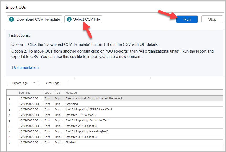Image resolution: width=226 pixels, height=152 pixels.
Task: Select the Importing 'ADPRO UsersTest' log entry
Action: (89, 109)
